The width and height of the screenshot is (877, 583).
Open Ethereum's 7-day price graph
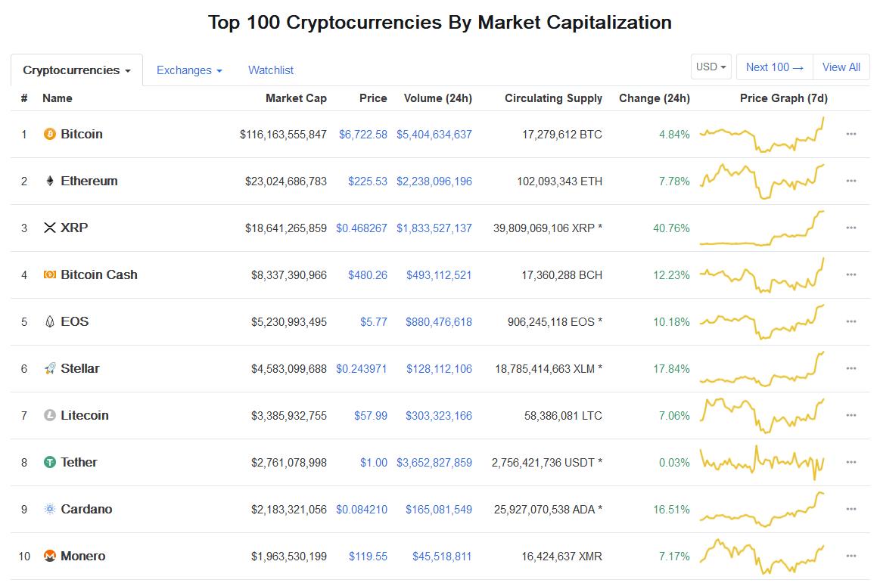tap(761, 181)
